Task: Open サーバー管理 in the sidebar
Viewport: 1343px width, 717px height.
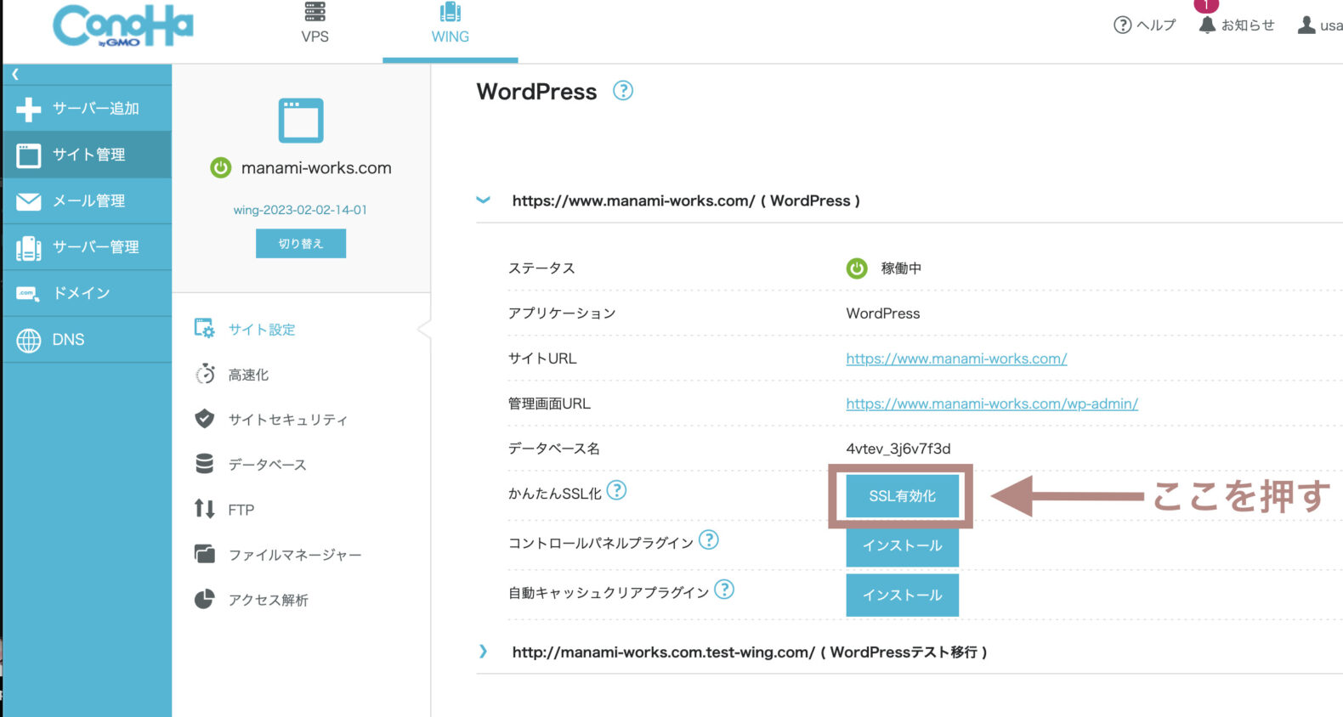Action: [87, 246]
